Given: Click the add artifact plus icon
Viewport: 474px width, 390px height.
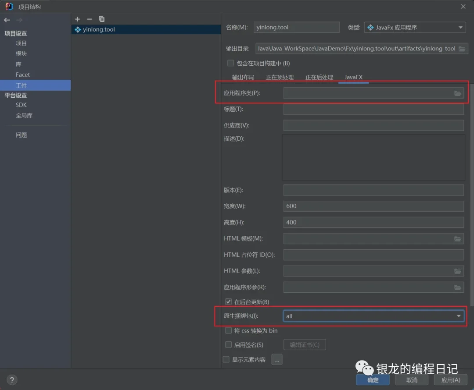Looking at the screenshot, I should (x=77, y=19).
